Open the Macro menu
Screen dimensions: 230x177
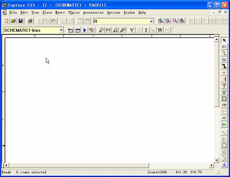click(60, 13)
